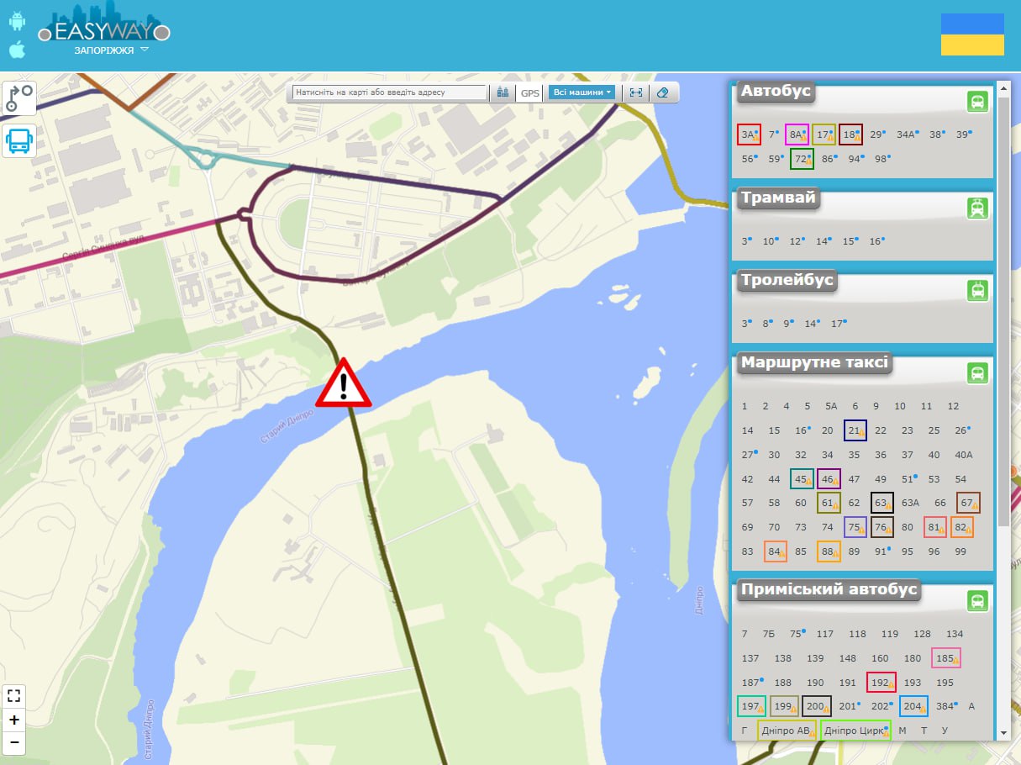Toggle fullscreen map view
1021x765 pixels.
[14, 695]
